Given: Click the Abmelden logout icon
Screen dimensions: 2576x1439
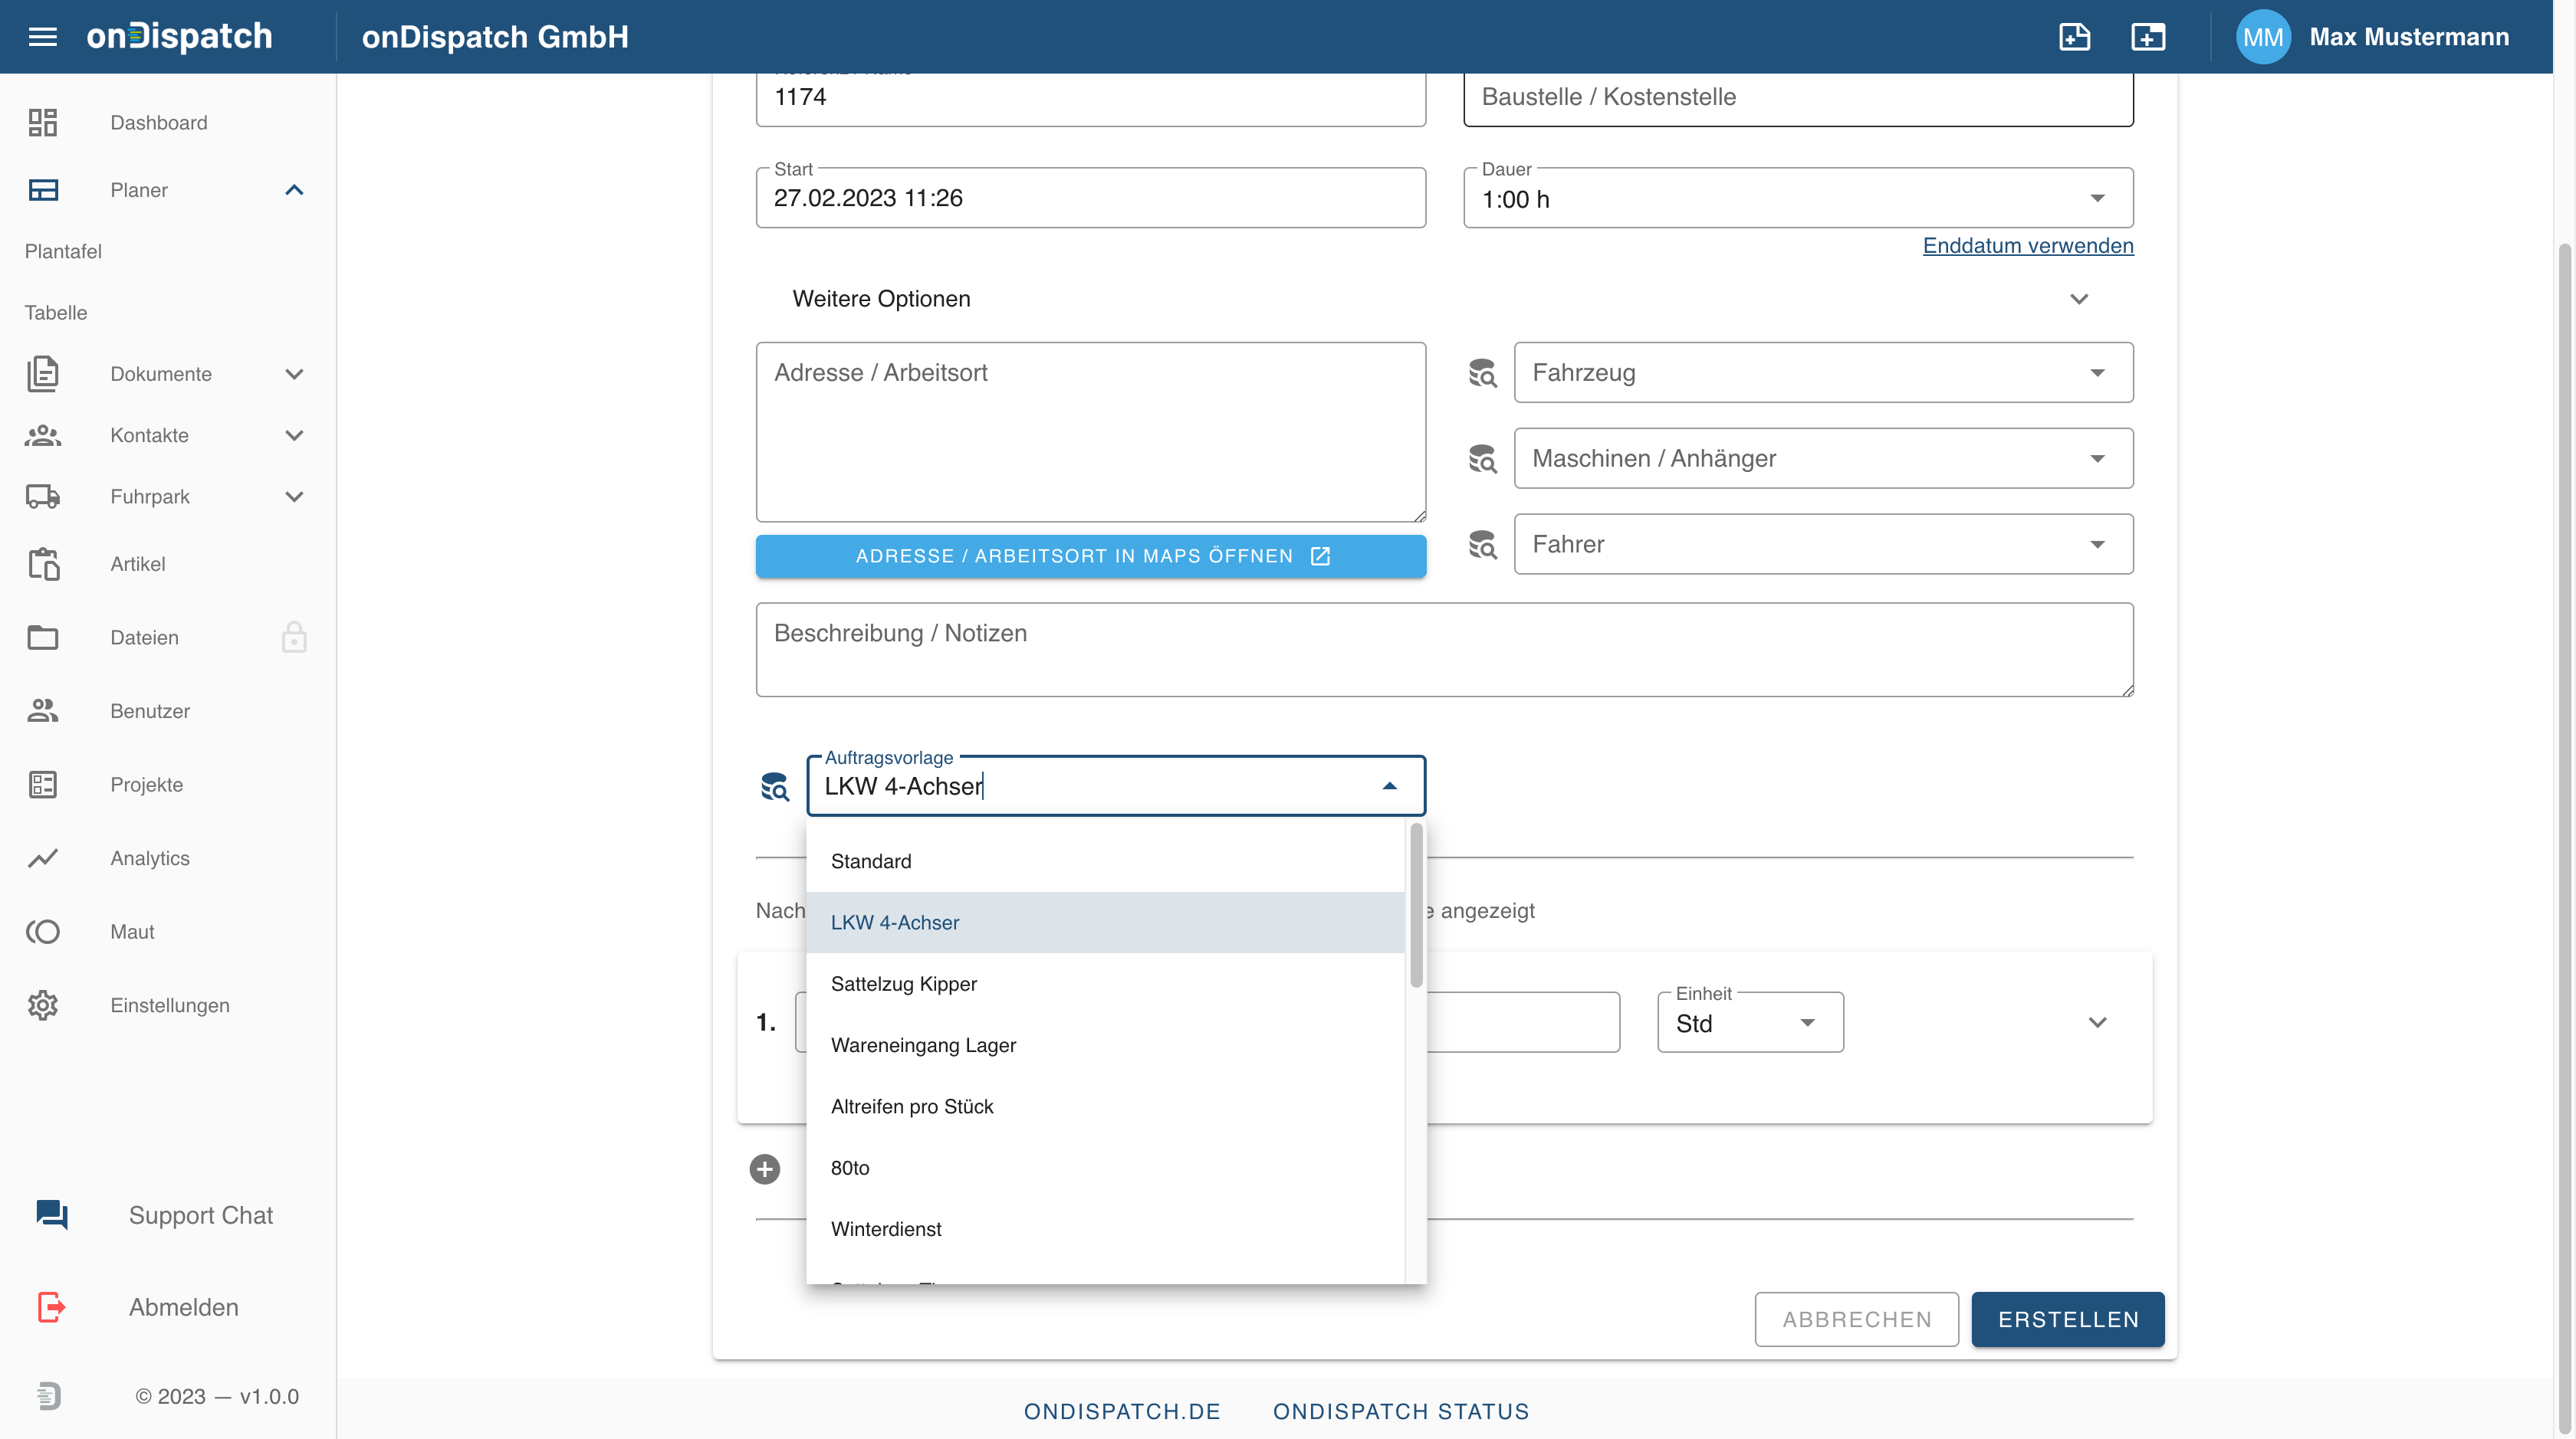Looking at the screenshot, I should pos(51,1307).
